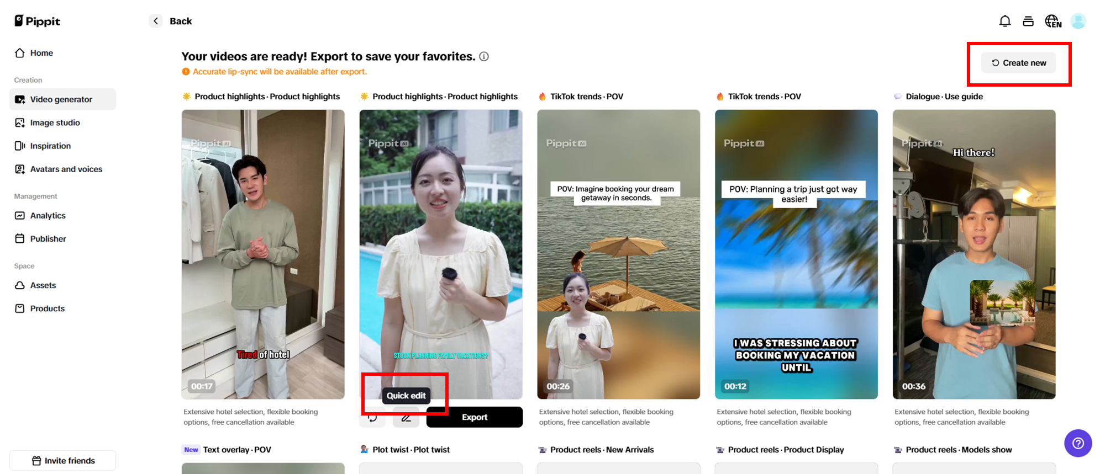Click the info icon beside the heading
The height and width of the screenshot is (474, 1105).
pos(484,56)
